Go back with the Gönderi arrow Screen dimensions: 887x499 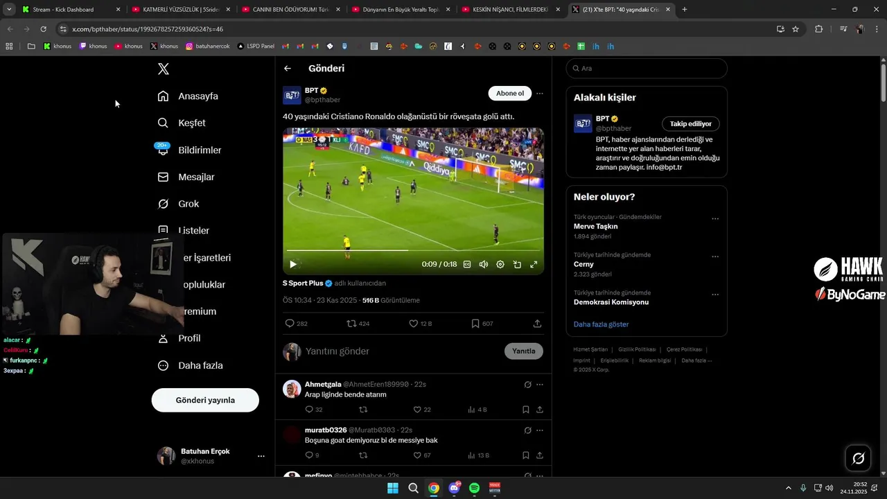(288, 69)
